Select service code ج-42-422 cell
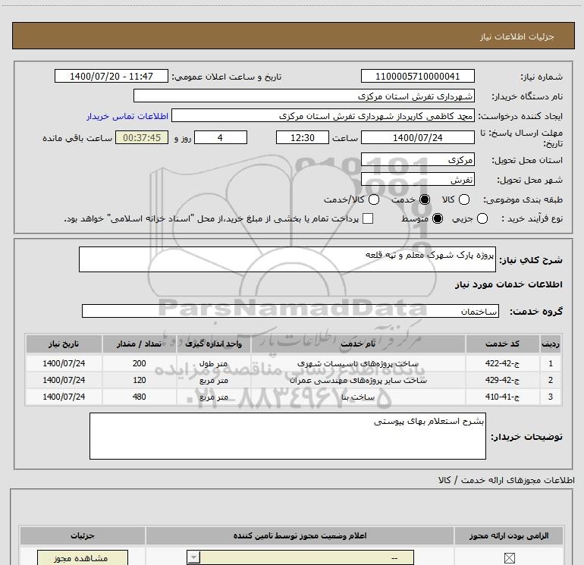The height and width of the screenshot is (565, 584). pos(502,363)
